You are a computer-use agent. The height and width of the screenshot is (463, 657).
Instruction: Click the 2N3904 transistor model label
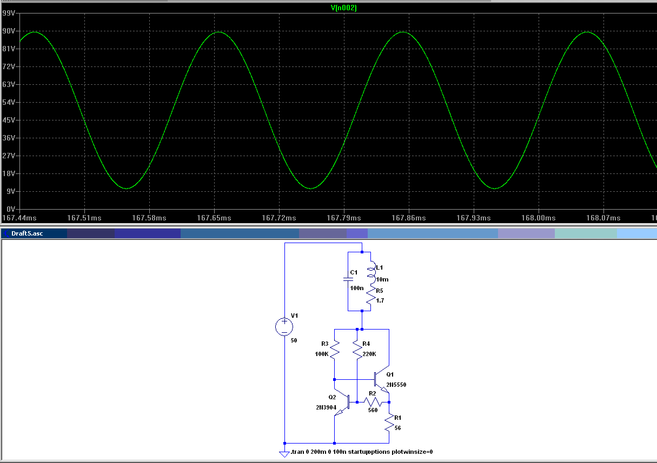pyautogui.click(x=326, y=407)
